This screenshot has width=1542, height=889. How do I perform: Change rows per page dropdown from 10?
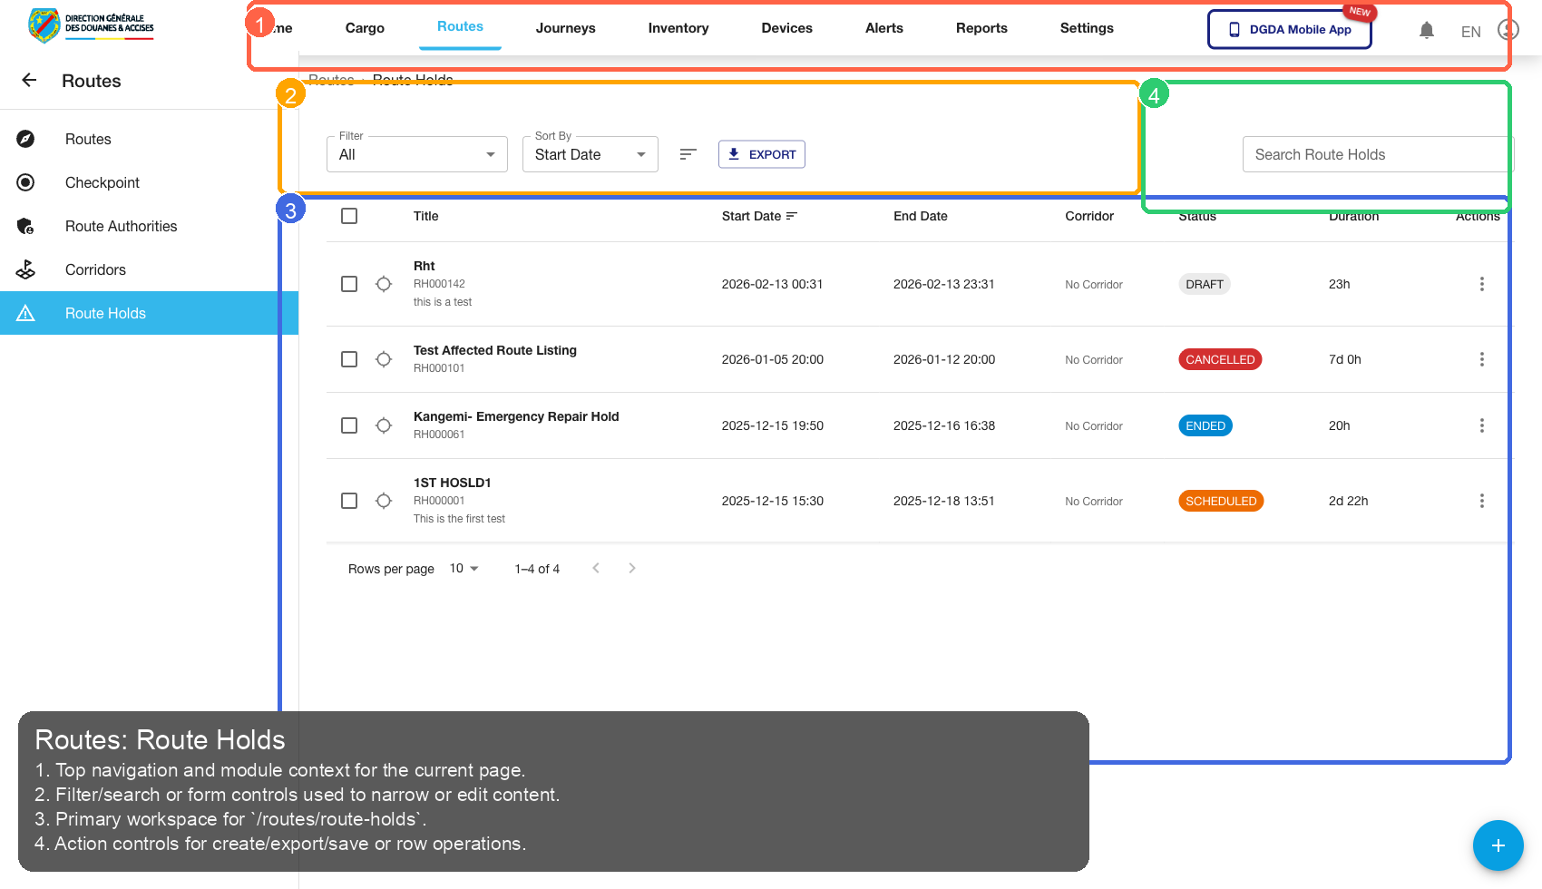(x=464, y=569)
